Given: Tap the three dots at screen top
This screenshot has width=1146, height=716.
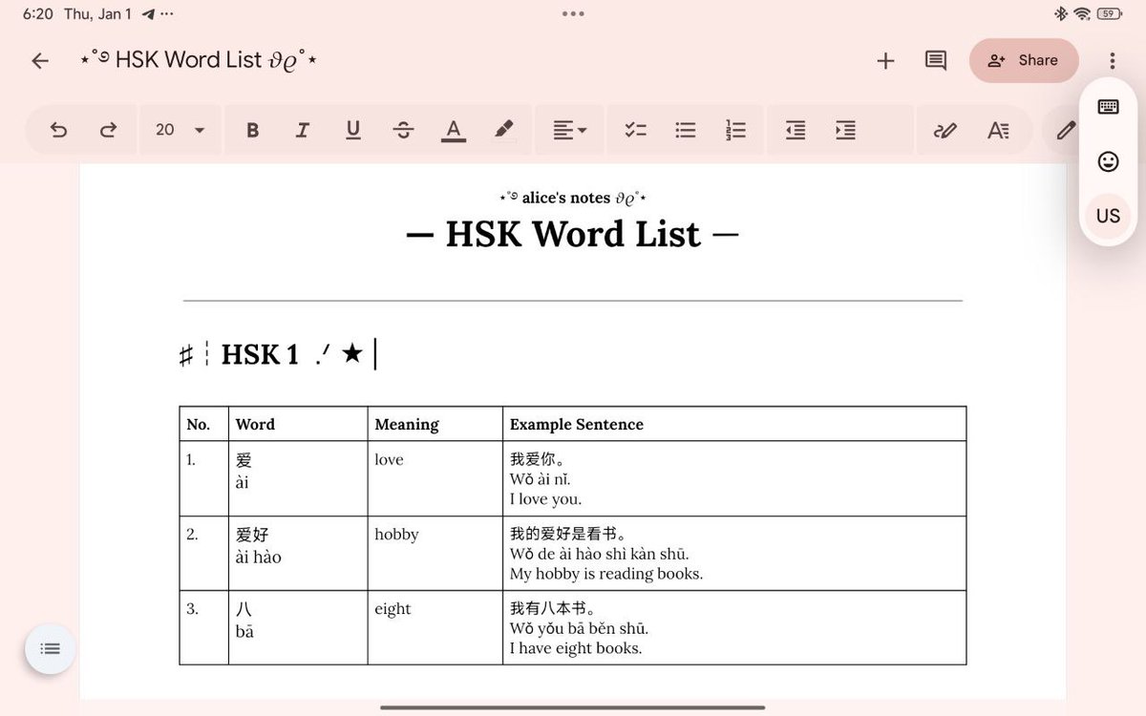Looking at the screenshot, I should point(573,13).
